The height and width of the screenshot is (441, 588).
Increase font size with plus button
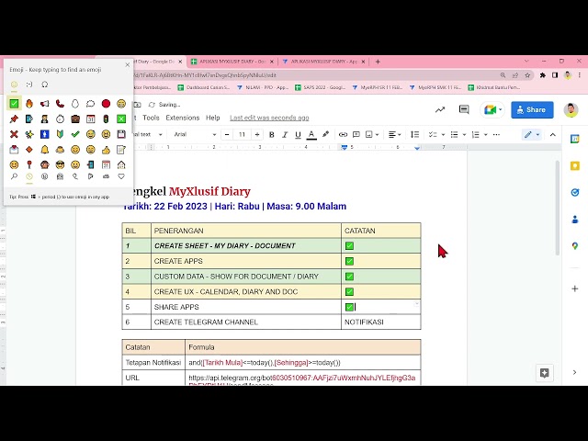(257, 134)
